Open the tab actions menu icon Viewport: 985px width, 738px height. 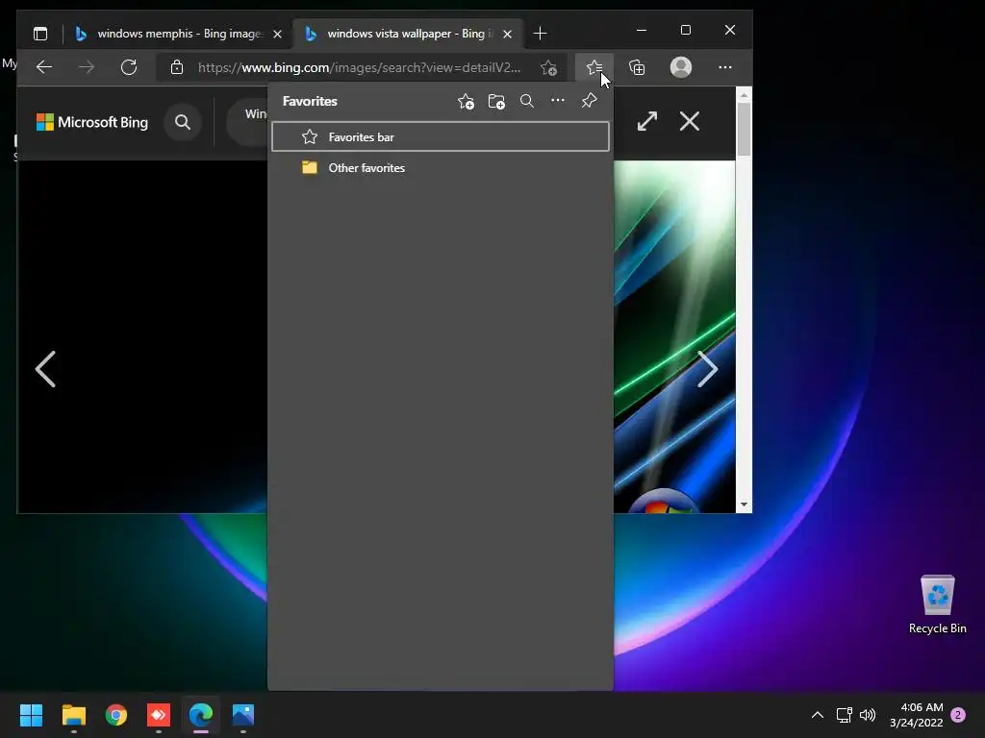(40, 34)
